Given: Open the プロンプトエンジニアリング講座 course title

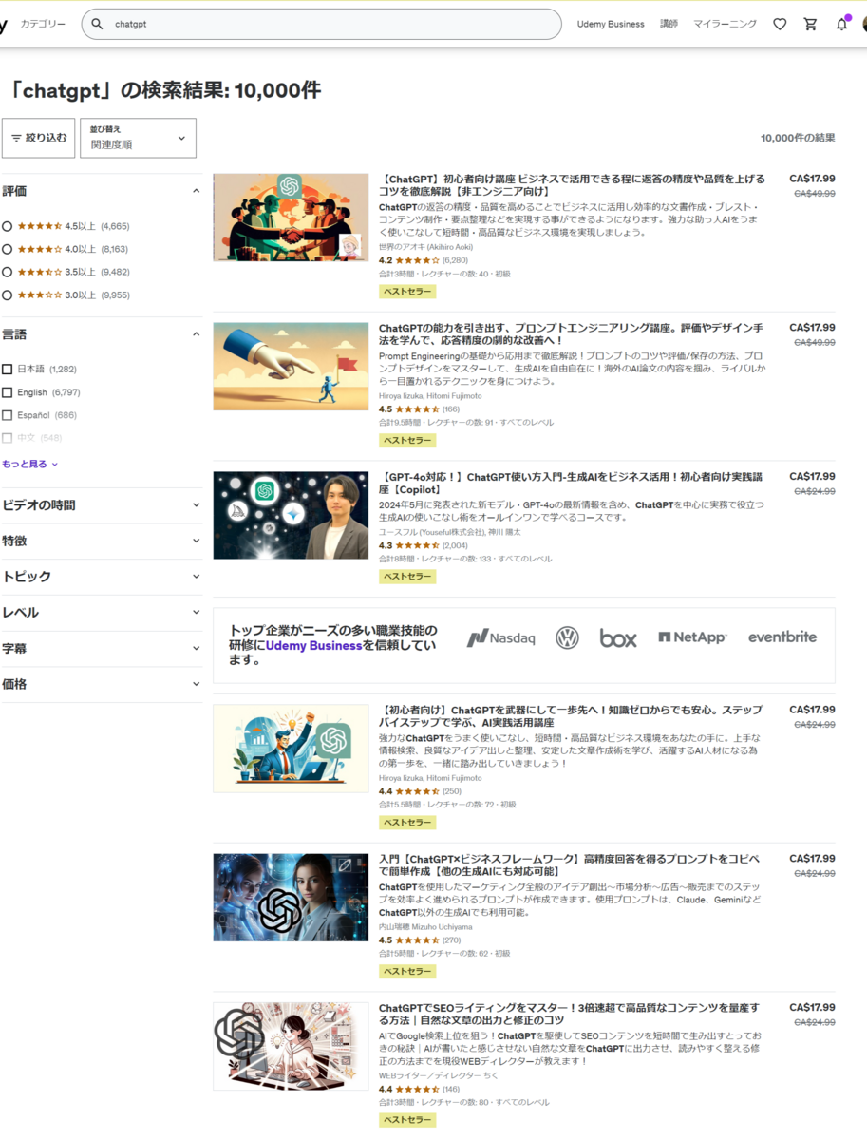Looking at the screenshot, I should pyautogui.click(x=571, y=333).
